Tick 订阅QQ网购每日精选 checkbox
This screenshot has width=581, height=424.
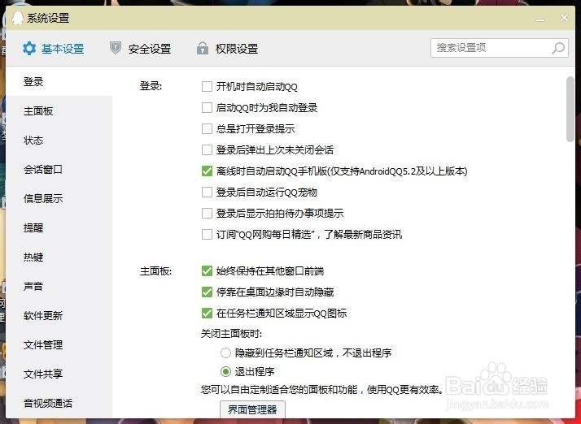coord(207,234)
